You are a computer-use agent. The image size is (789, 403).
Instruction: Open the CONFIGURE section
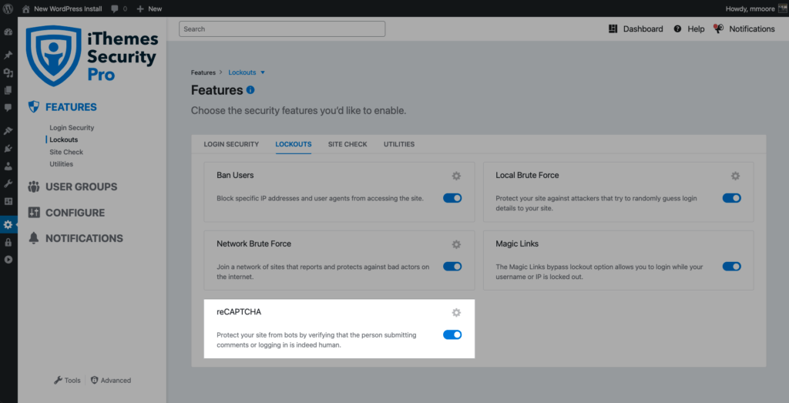pos(76,213)
